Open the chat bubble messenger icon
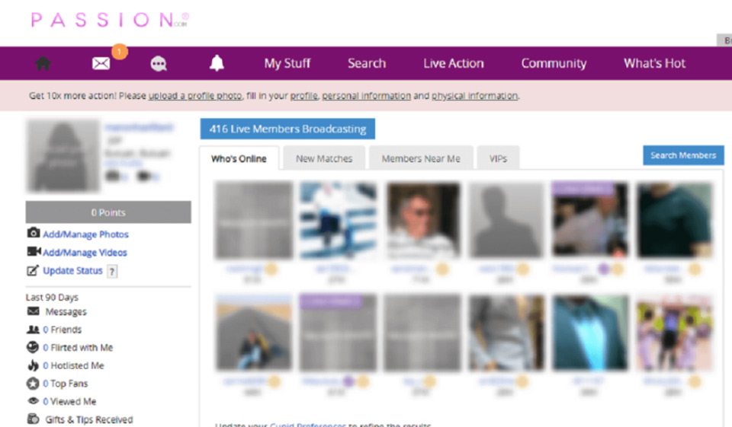The height and width of the screenshot is (427, 732). tap(159, 64)
